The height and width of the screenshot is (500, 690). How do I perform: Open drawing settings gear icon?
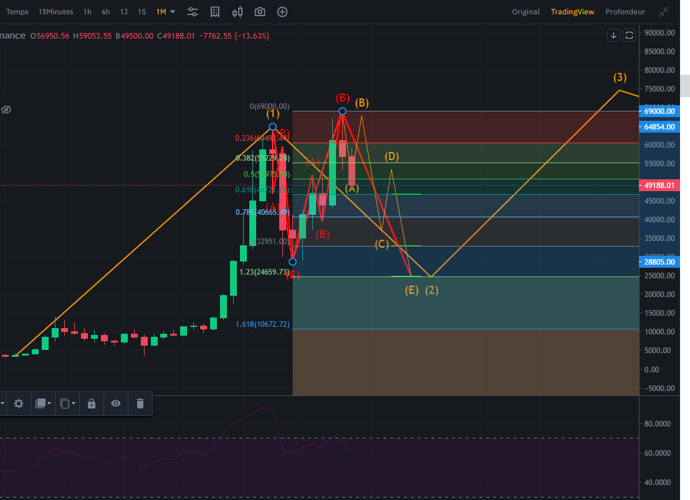(x=19, y=403)
